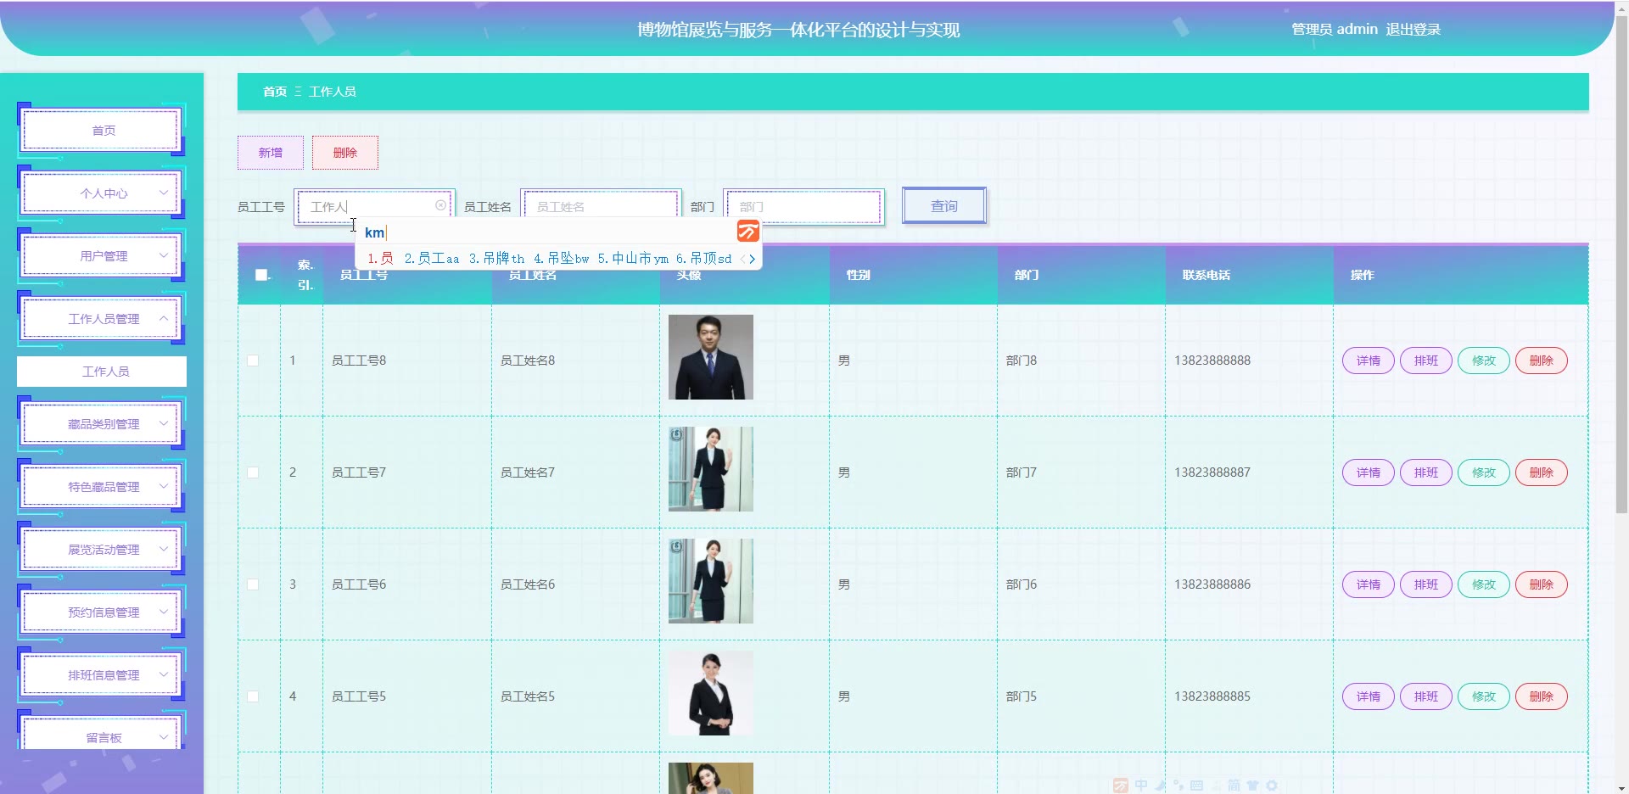The image size is (1629, 794).
Task: Click the batch 删除 button above the filters
Action: click(345, 153)
